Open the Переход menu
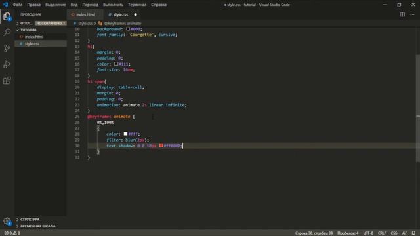 [x=91, y=5]
